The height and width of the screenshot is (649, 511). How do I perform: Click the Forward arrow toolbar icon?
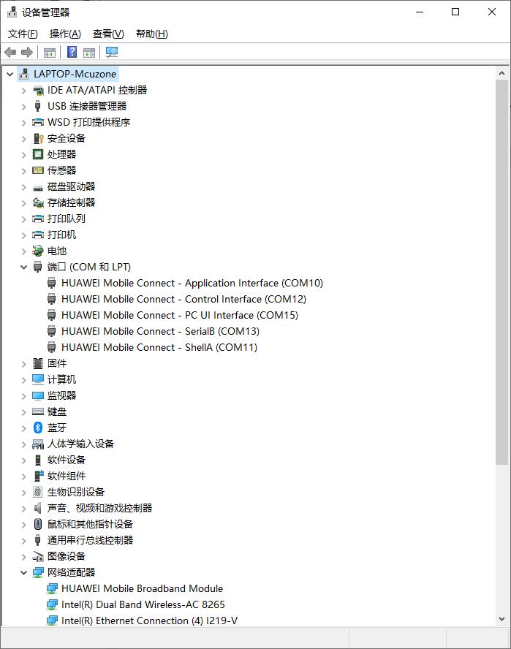tap(27, 52)
